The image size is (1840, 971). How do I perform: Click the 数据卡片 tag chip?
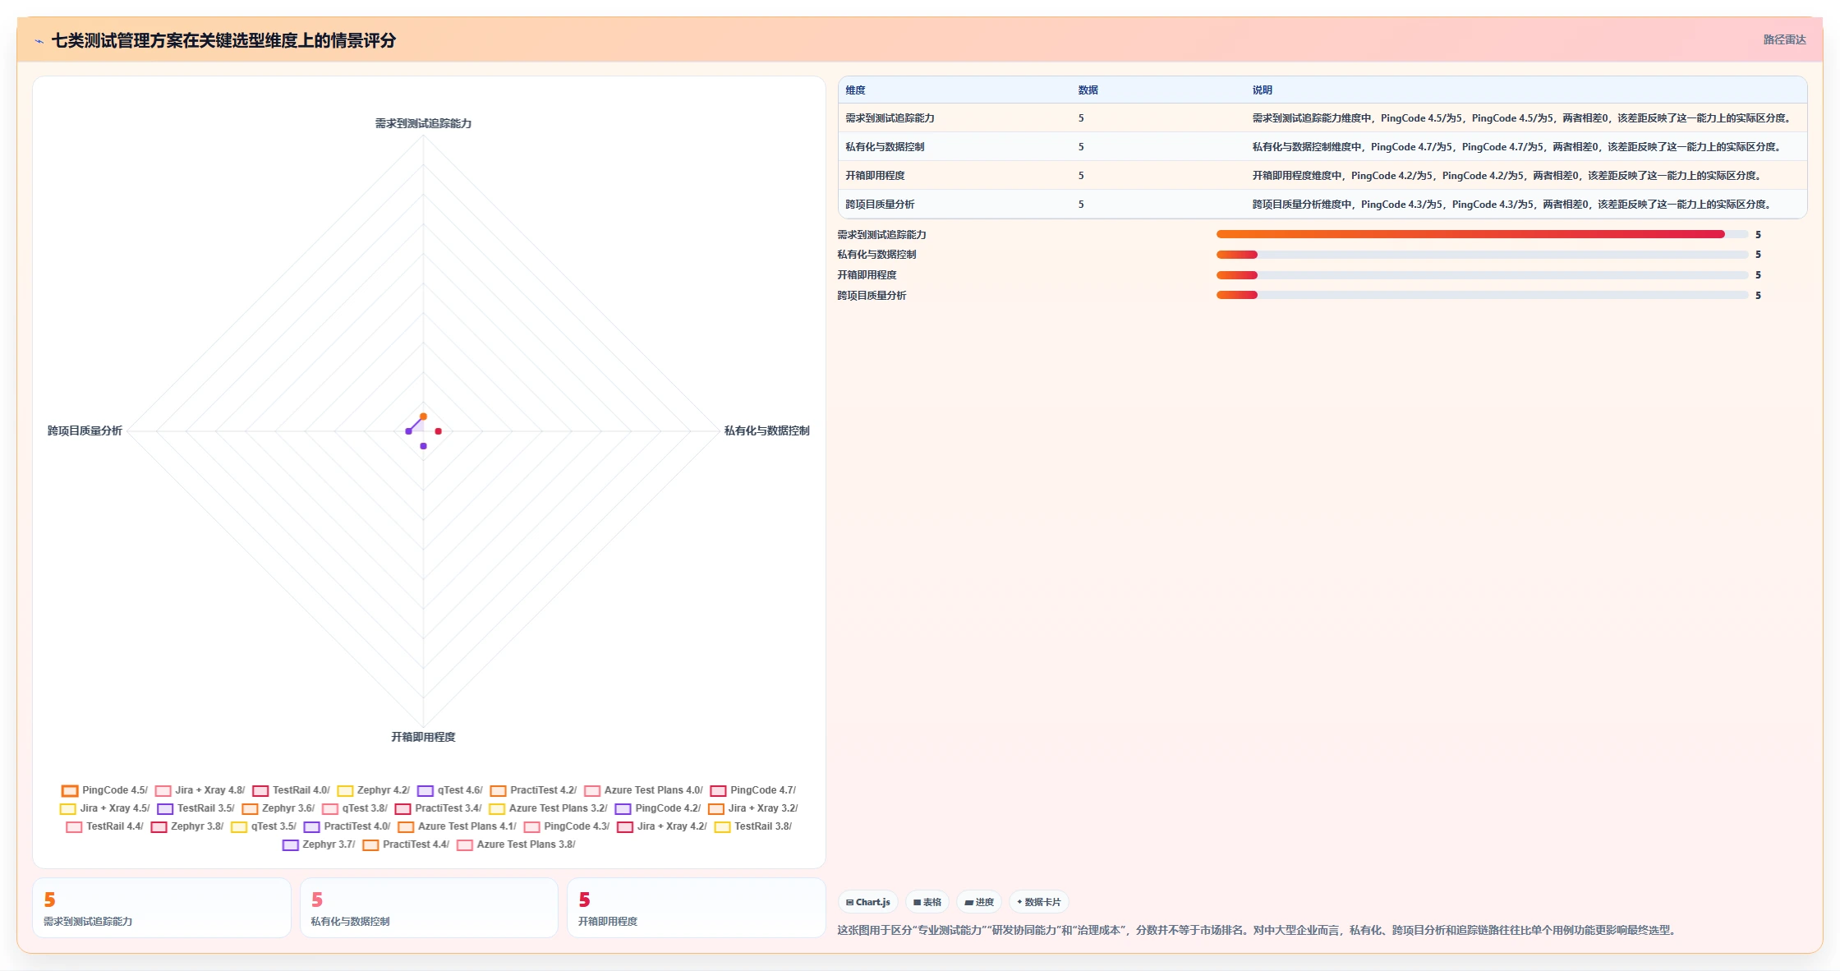click(x=1039, y=902)
